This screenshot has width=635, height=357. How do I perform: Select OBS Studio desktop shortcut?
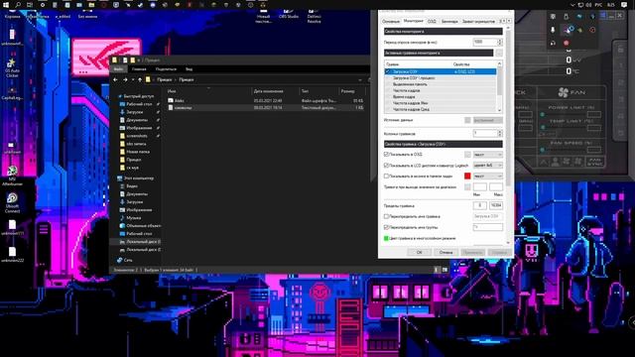[x=289, y=14]
